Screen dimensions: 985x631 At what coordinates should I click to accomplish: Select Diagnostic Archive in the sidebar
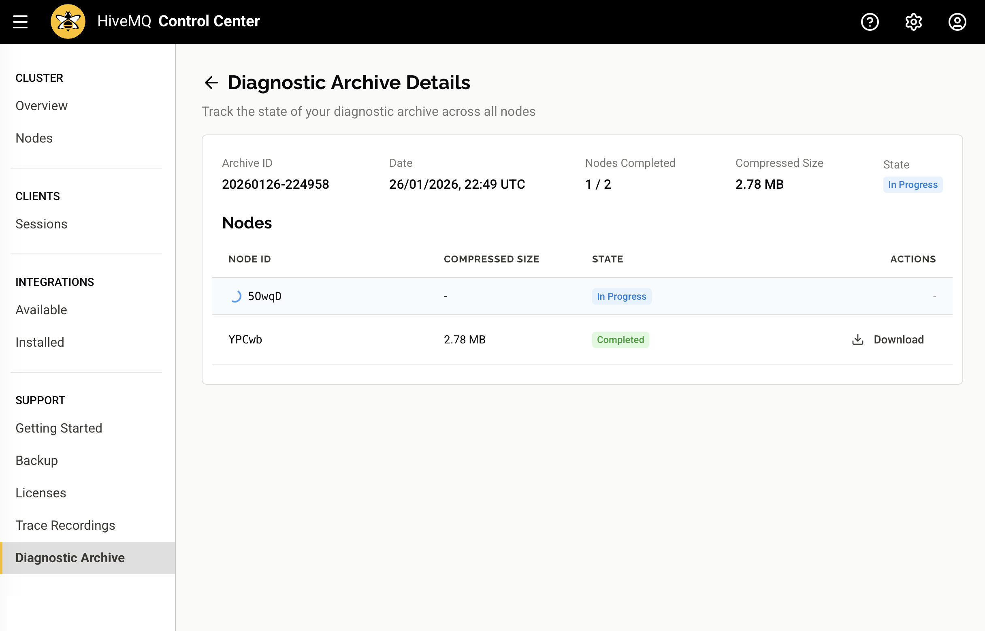pyautogui.click(x=70, y=558)
